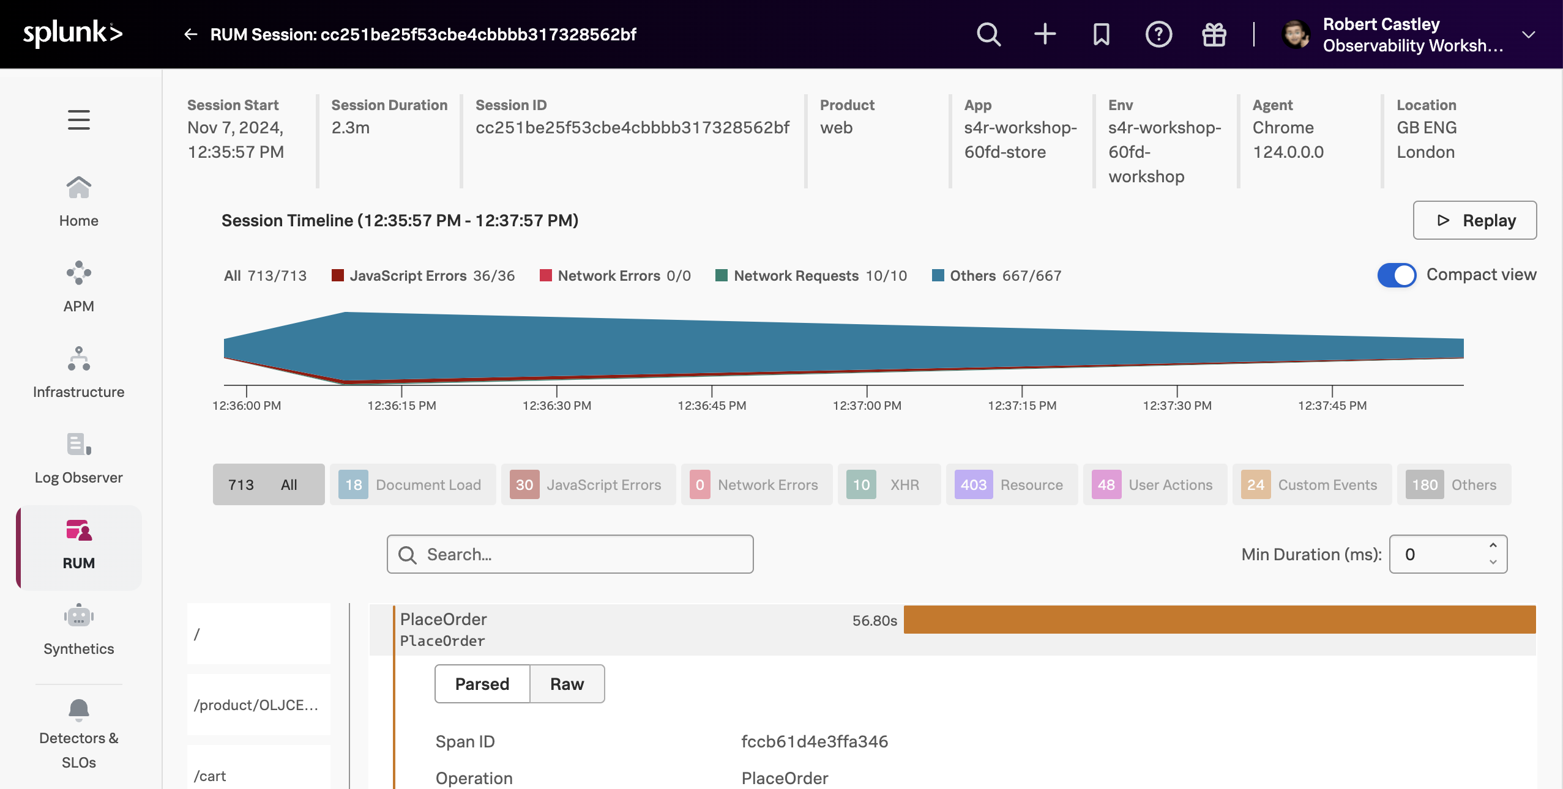Screen dimensions: 1563x789
Task: Collapse sidebar with hamburger menu icon
Action: (x=79, y=120)
